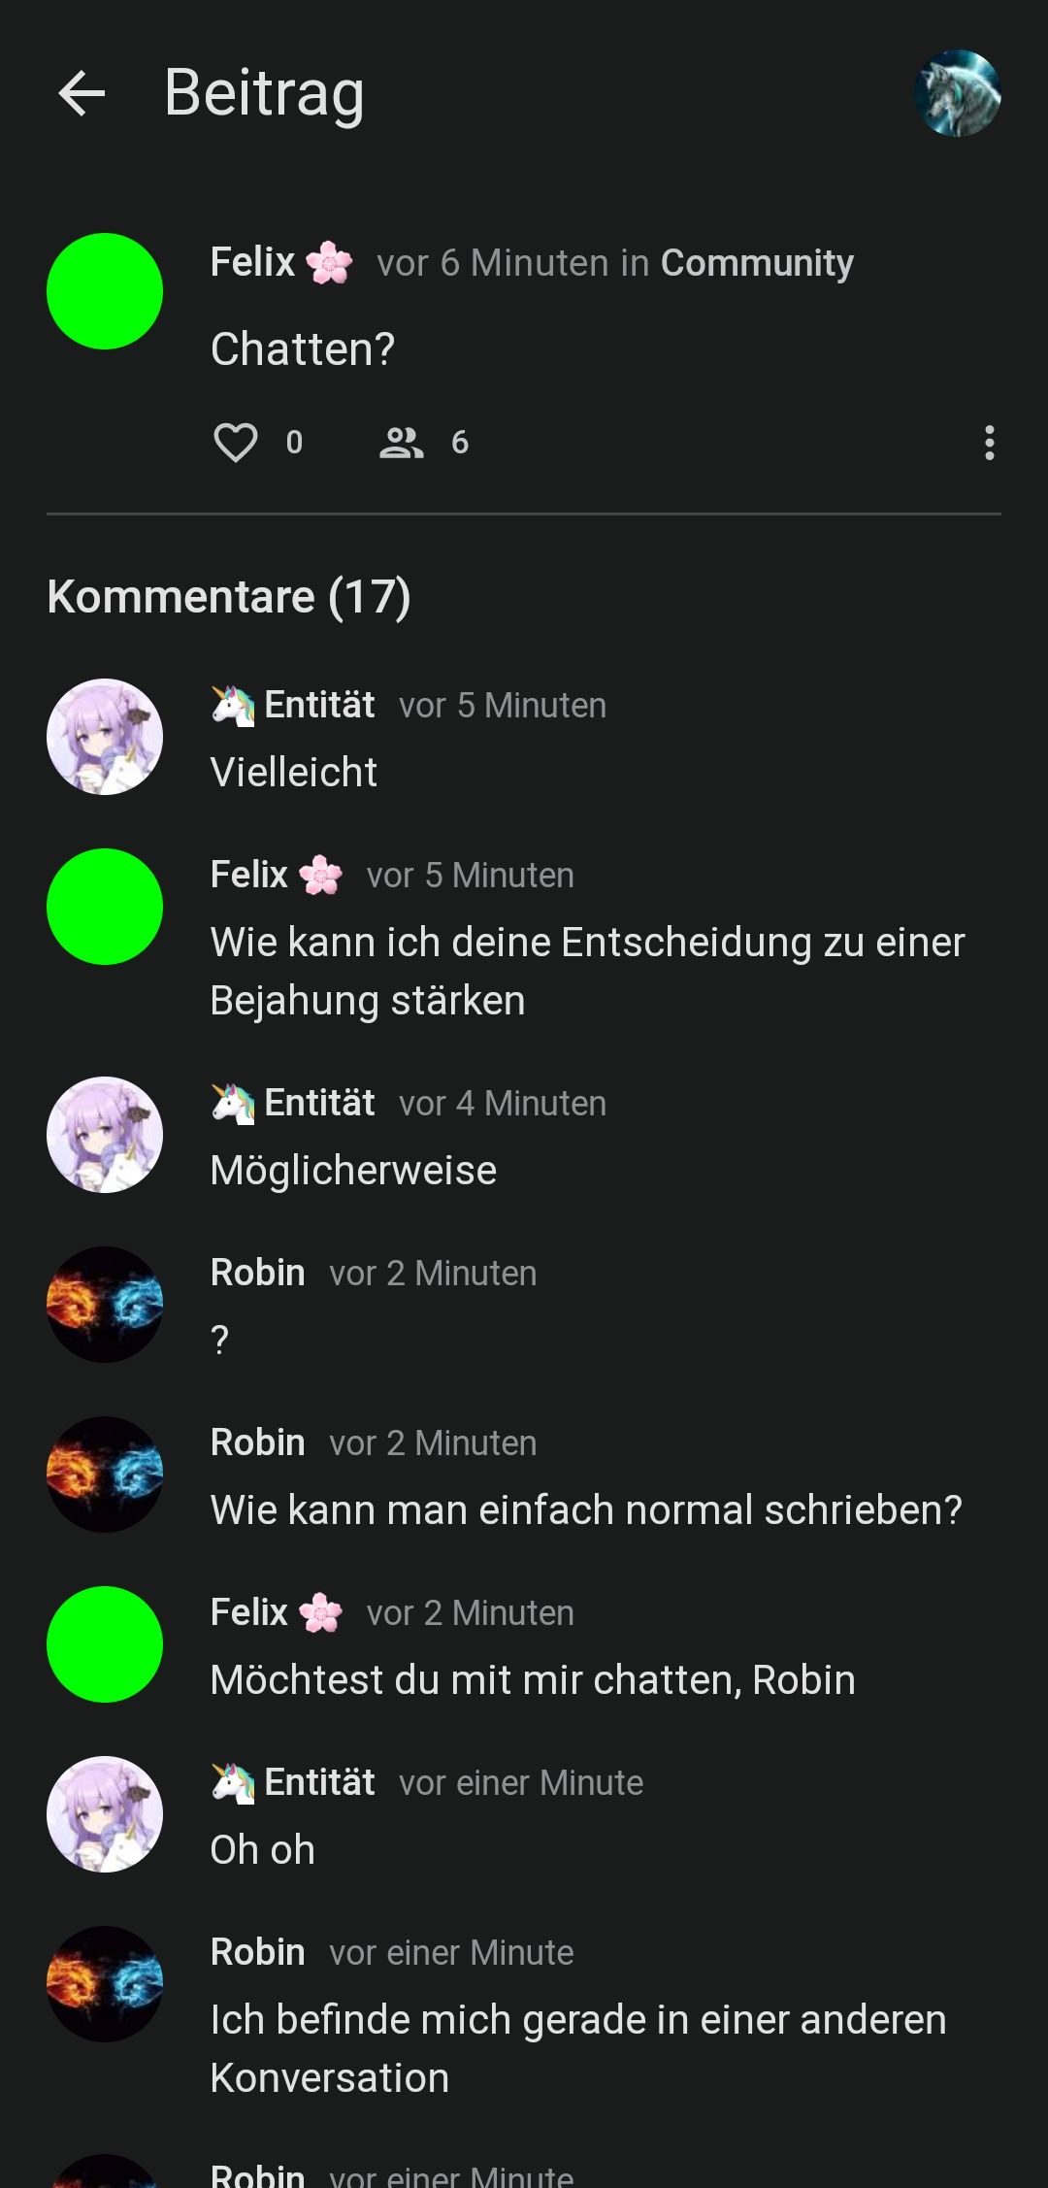1048x2188 pixels.
Task: Tap Entität's avatar beside the comment "Vielleicht"
Action: pyautogui.click(x=105, y=737)
